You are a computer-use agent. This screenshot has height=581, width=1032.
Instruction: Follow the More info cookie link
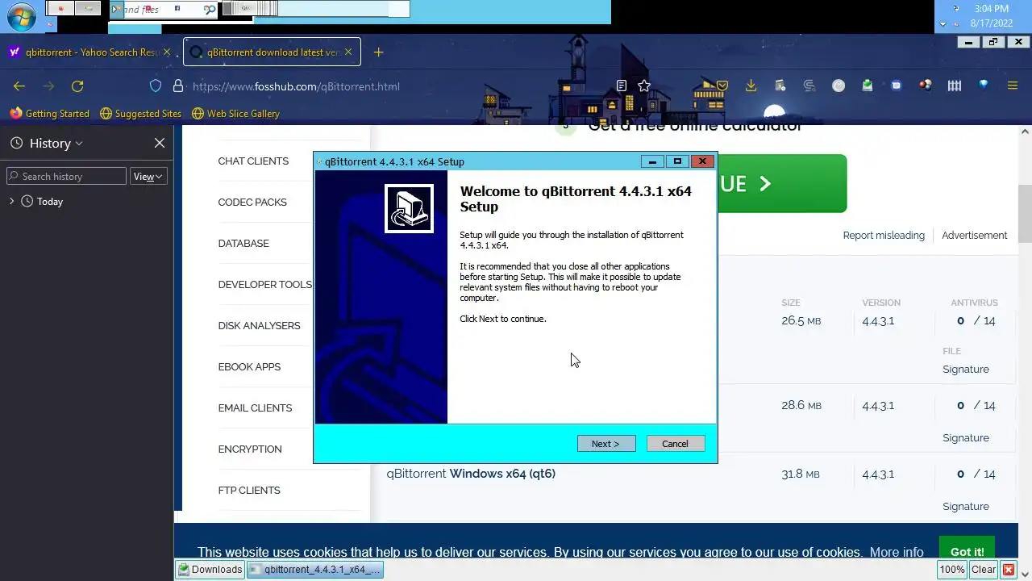[x=897, y=552]
